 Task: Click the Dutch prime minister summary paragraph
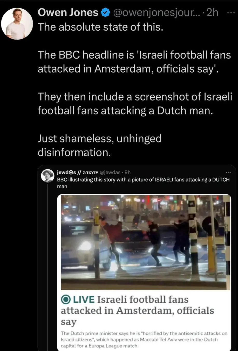(144, 339)
